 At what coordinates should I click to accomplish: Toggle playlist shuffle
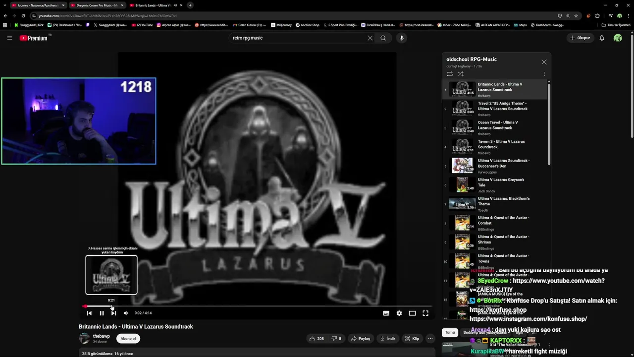point(461,74)
